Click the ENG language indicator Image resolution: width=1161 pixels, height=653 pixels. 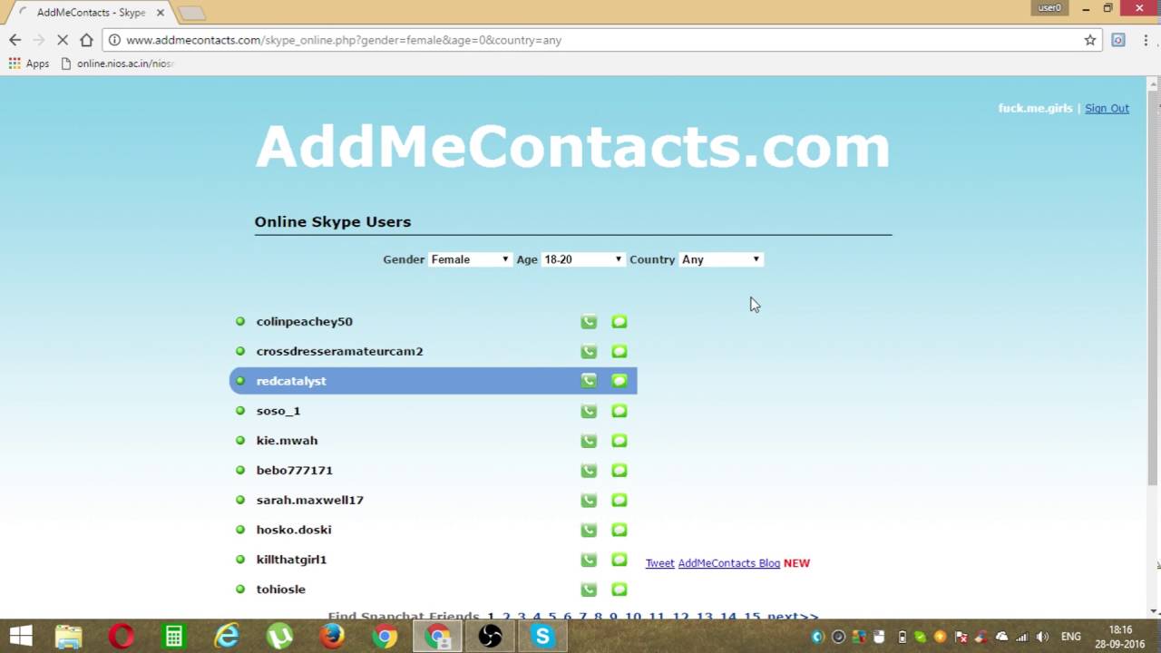(x=1071, y=637)
